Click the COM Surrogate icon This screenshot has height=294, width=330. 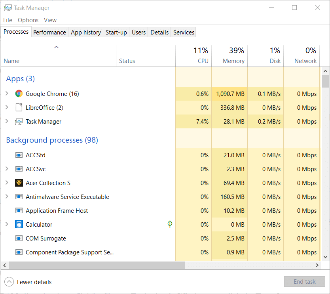19,239
